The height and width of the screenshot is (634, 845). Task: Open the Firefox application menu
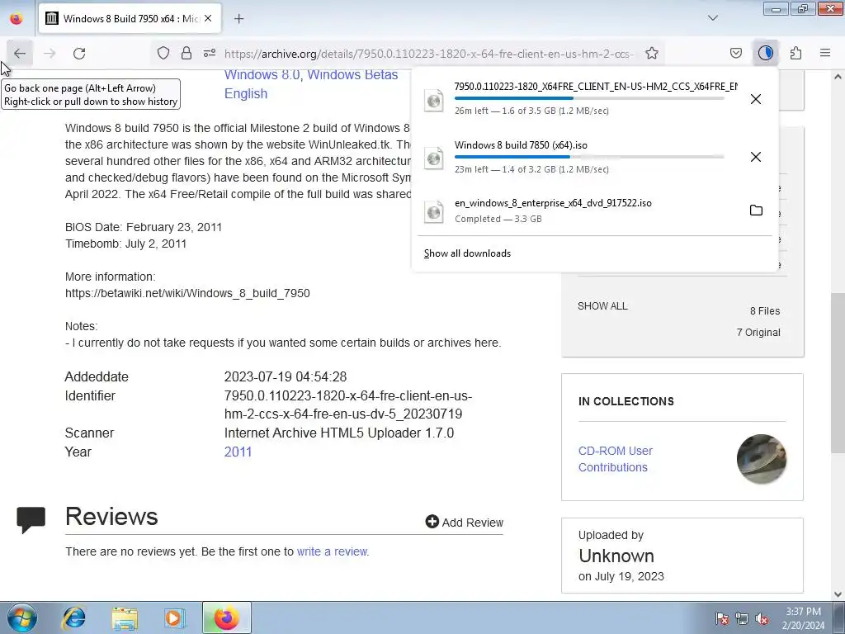825,53
